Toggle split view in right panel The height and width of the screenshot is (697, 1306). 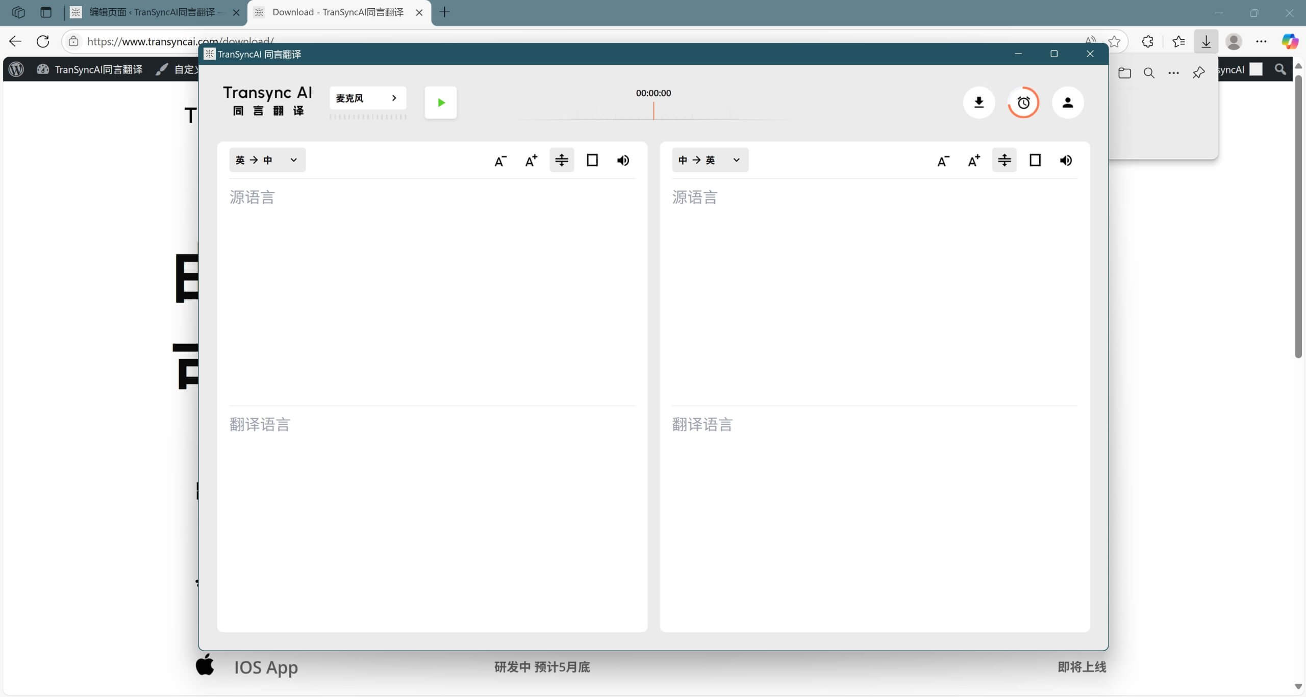click(1004, 161)
